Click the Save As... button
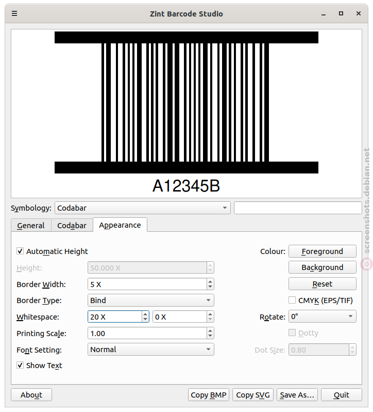This screenshot has height=412, width=373. point(297,394)
